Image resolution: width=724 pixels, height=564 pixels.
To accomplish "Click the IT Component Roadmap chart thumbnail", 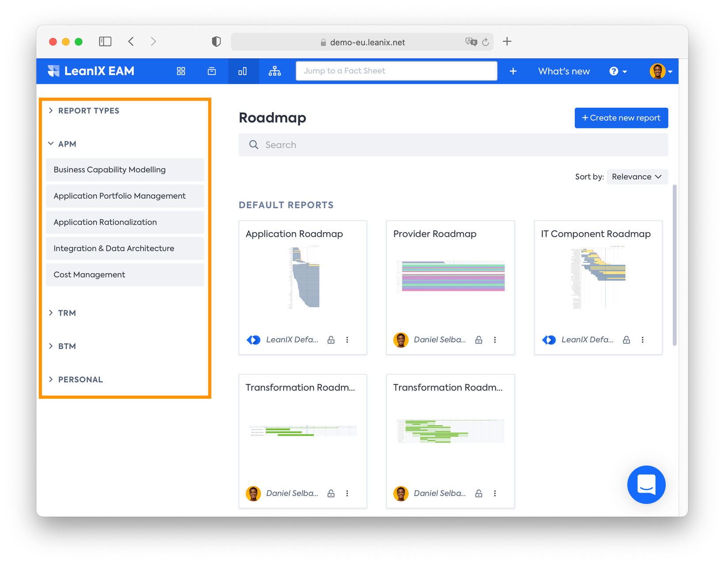I will (x=598, y=278).
